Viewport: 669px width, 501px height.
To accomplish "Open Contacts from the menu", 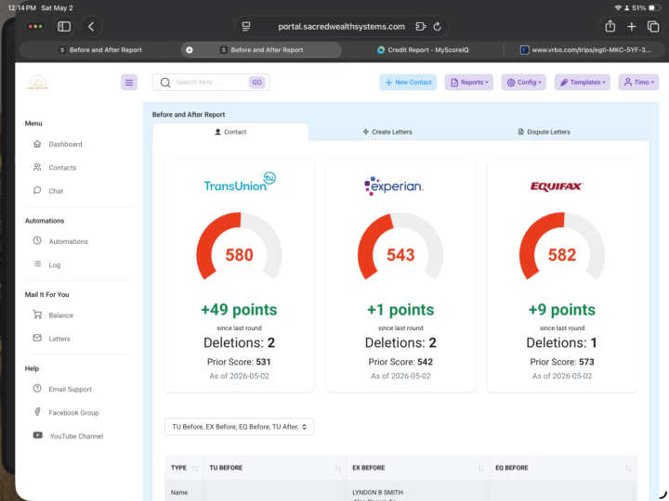I will tap(62, 167).
